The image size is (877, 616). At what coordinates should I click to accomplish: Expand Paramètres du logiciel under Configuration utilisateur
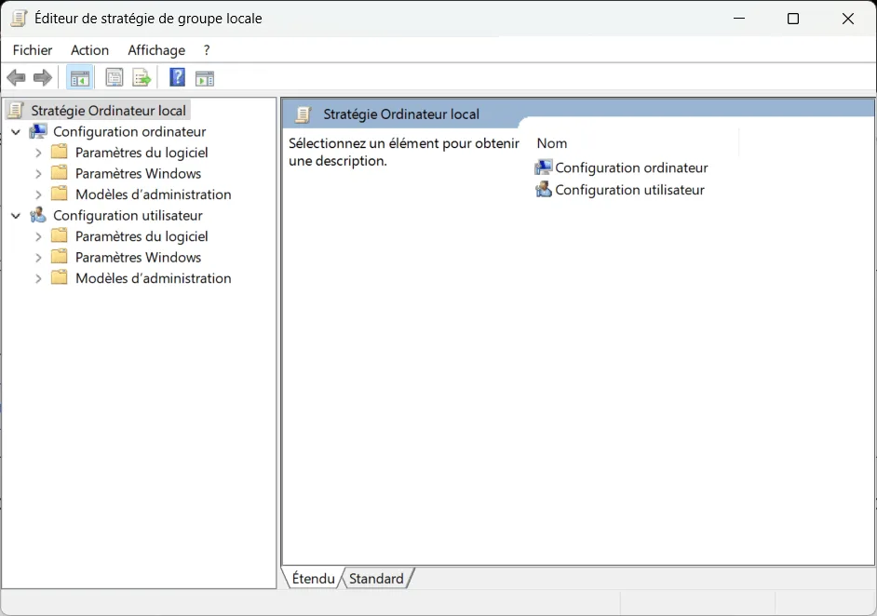click(38, 236)
